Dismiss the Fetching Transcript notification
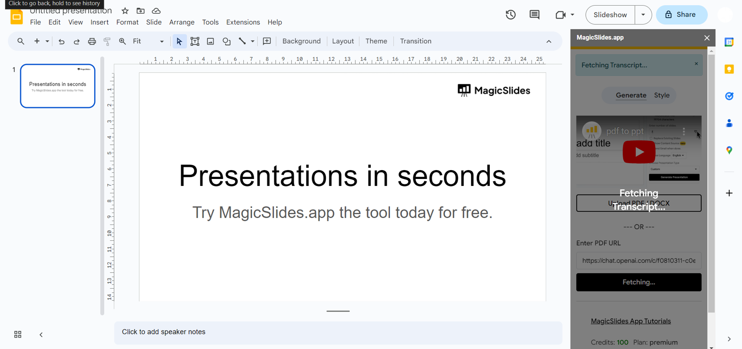Image resolution: width=742 pixels, height=349 pixels. point(696,64)
